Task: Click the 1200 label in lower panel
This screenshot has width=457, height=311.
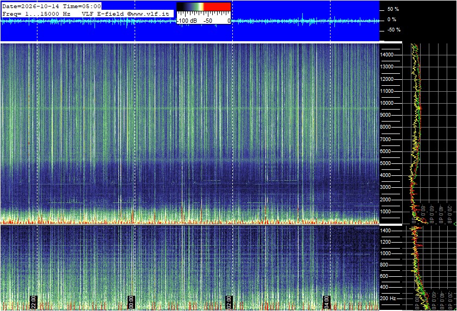Action: pyautogui.click(x=385, y=242)
